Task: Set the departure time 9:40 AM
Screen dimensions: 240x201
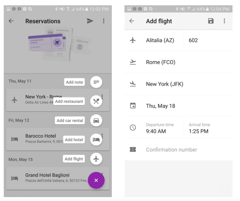Action: point(160,128)
